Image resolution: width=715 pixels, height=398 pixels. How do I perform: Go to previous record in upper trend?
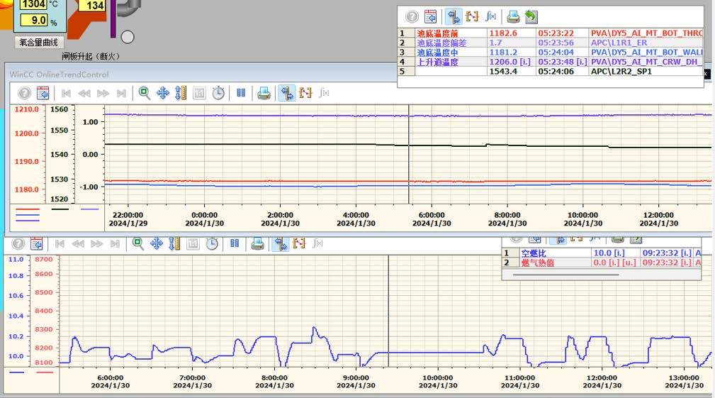[84, 93]
